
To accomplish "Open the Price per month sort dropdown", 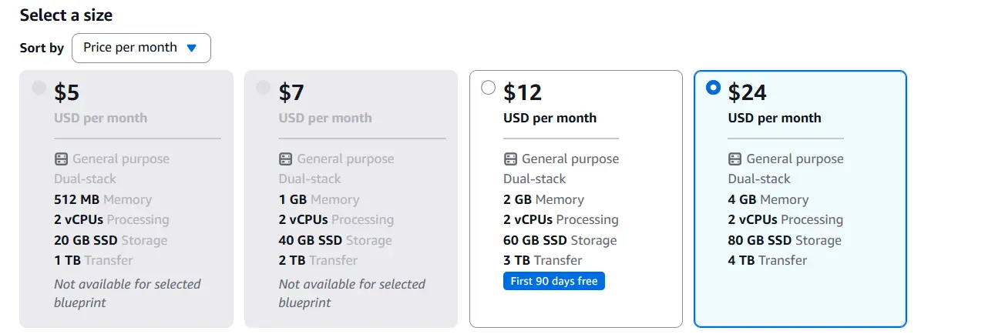I will tap(141, 48).
